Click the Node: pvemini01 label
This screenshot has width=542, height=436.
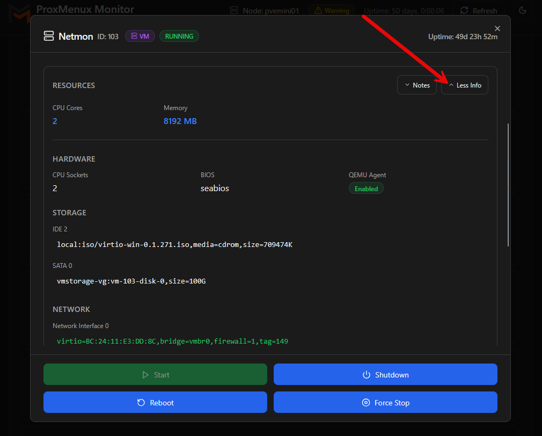pyautogui.click(x=270, y=10)
